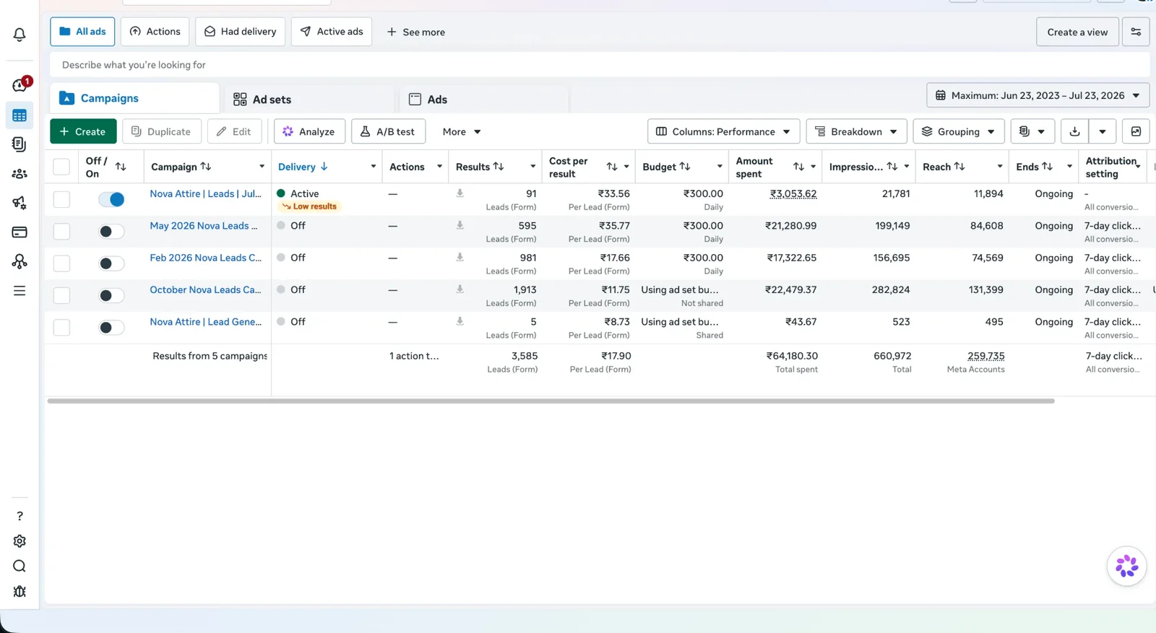Download leads for May 2026 Nova Leads
The image size is (1156, 633).
click(x=460, y=226)
